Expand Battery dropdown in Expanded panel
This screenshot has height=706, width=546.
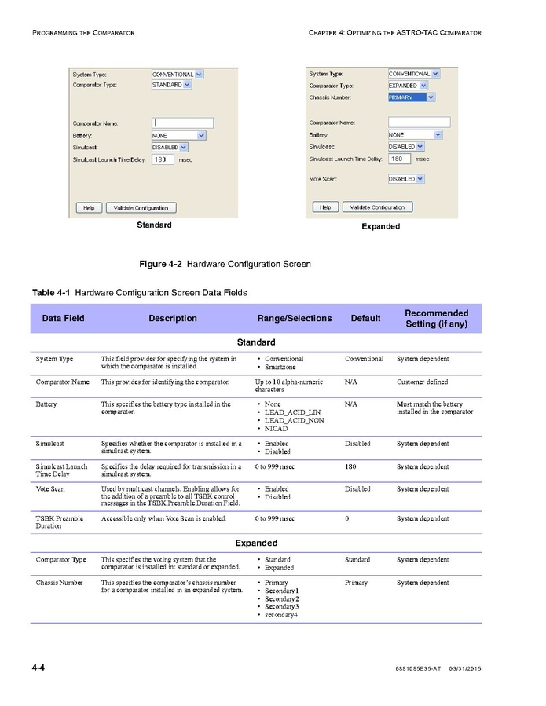[x=438, y=134]
